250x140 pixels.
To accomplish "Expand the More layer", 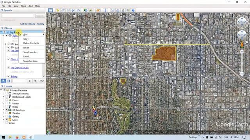I will pos(3,120).
